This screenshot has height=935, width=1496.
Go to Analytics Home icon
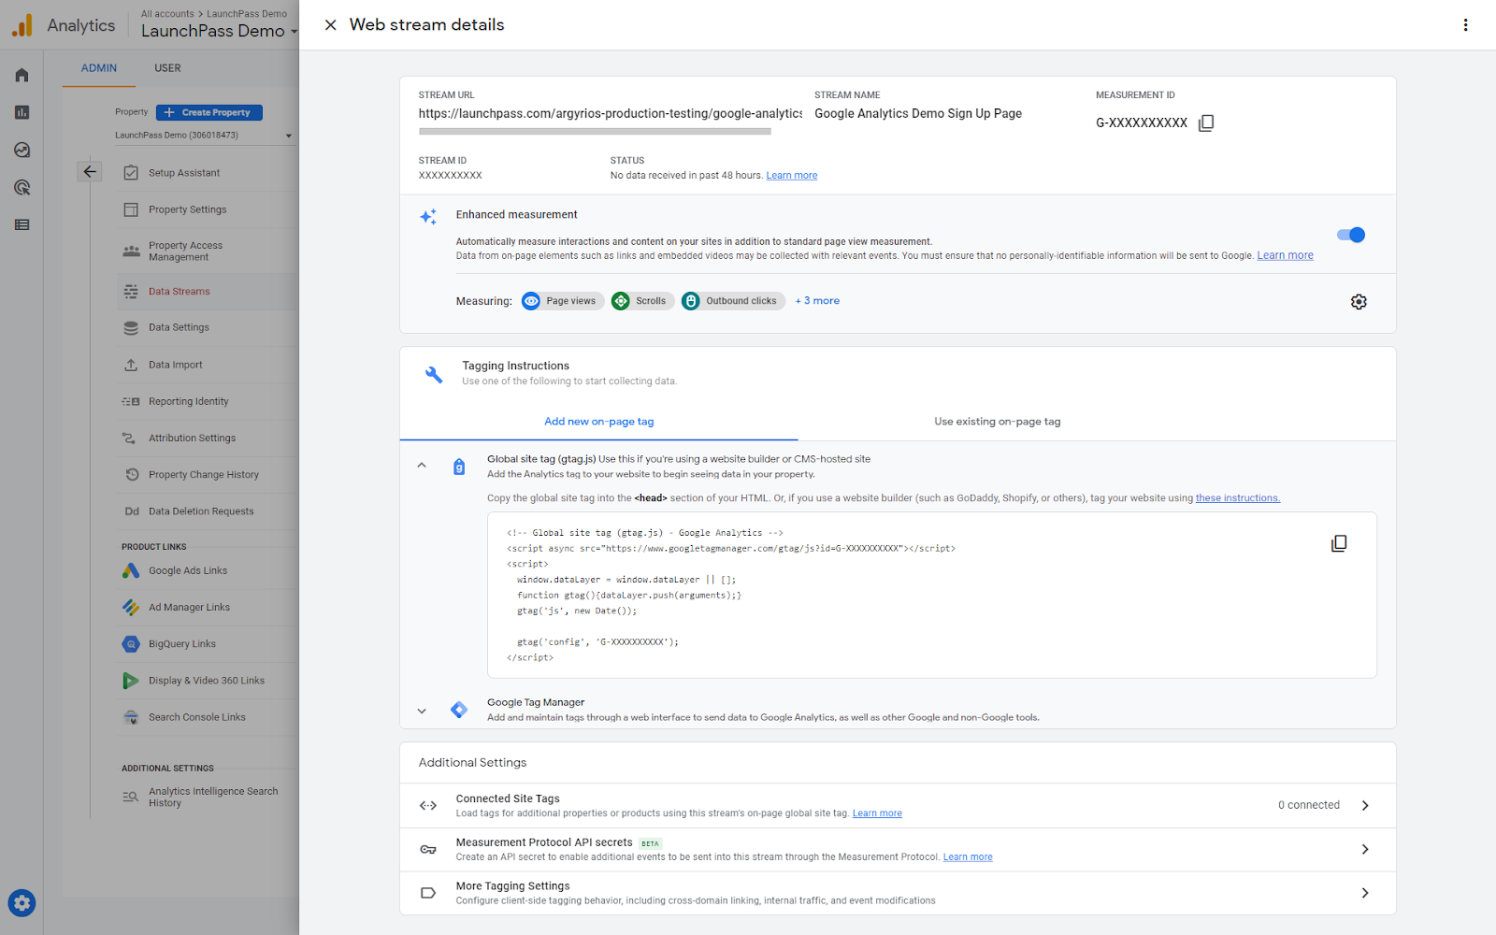coord(22,75)
